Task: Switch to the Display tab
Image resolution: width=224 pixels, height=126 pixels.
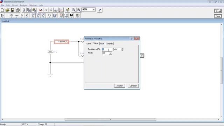Action: [x=110, y=43]
